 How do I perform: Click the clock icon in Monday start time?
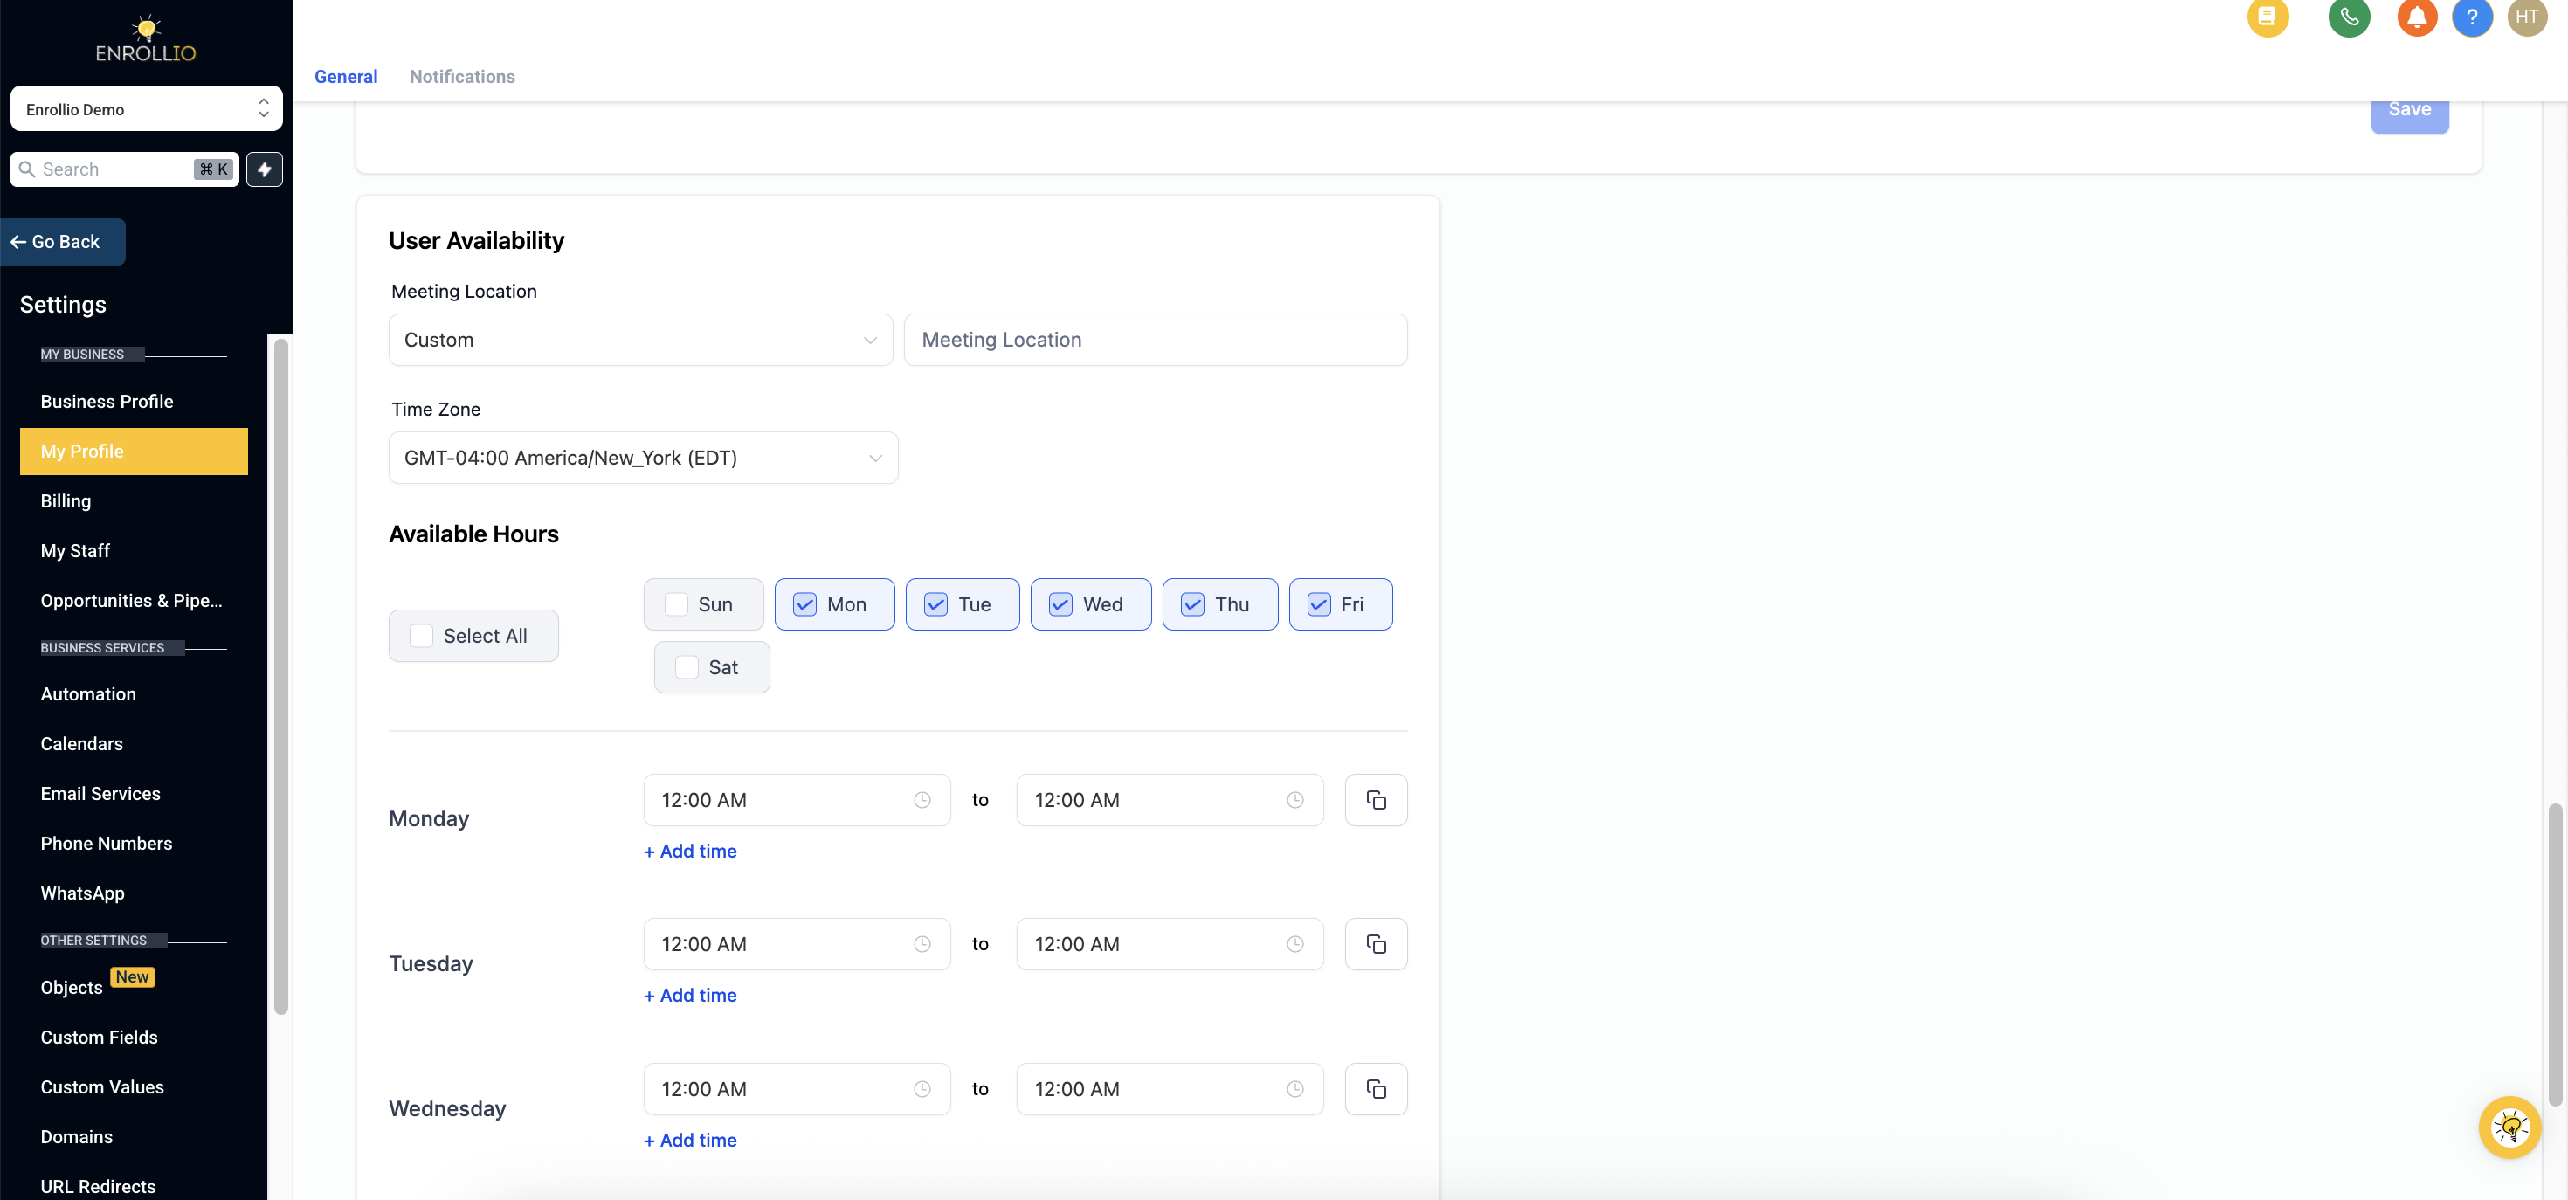tap(922, 800)
